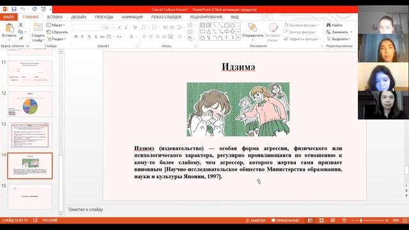
Task: Switch to the ПЕРЕХОДЫ tab
Action: (104, 17)
